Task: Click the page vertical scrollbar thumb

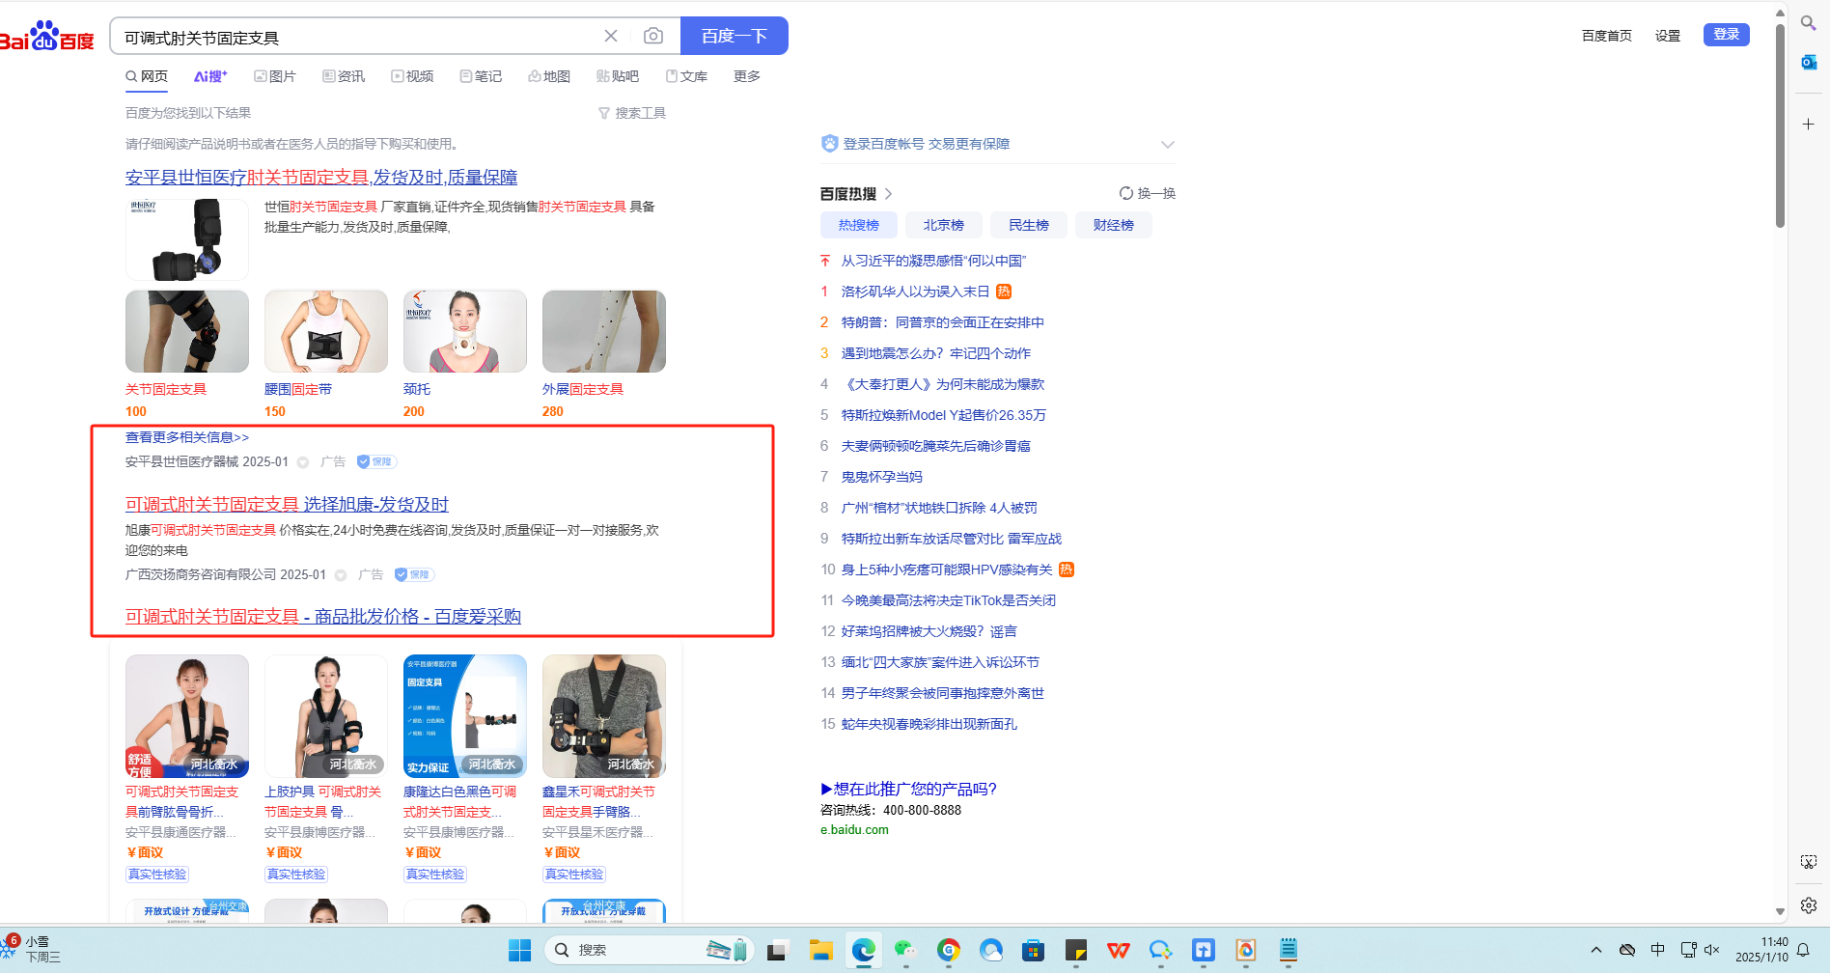Action: click(1780, 125)
